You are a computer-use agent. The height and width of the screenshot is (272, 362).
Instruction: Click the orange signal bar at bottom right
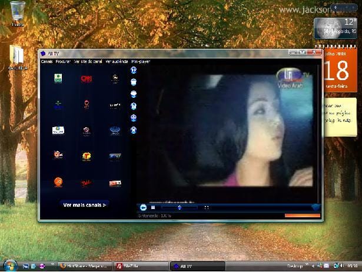(x=303, y=215)
